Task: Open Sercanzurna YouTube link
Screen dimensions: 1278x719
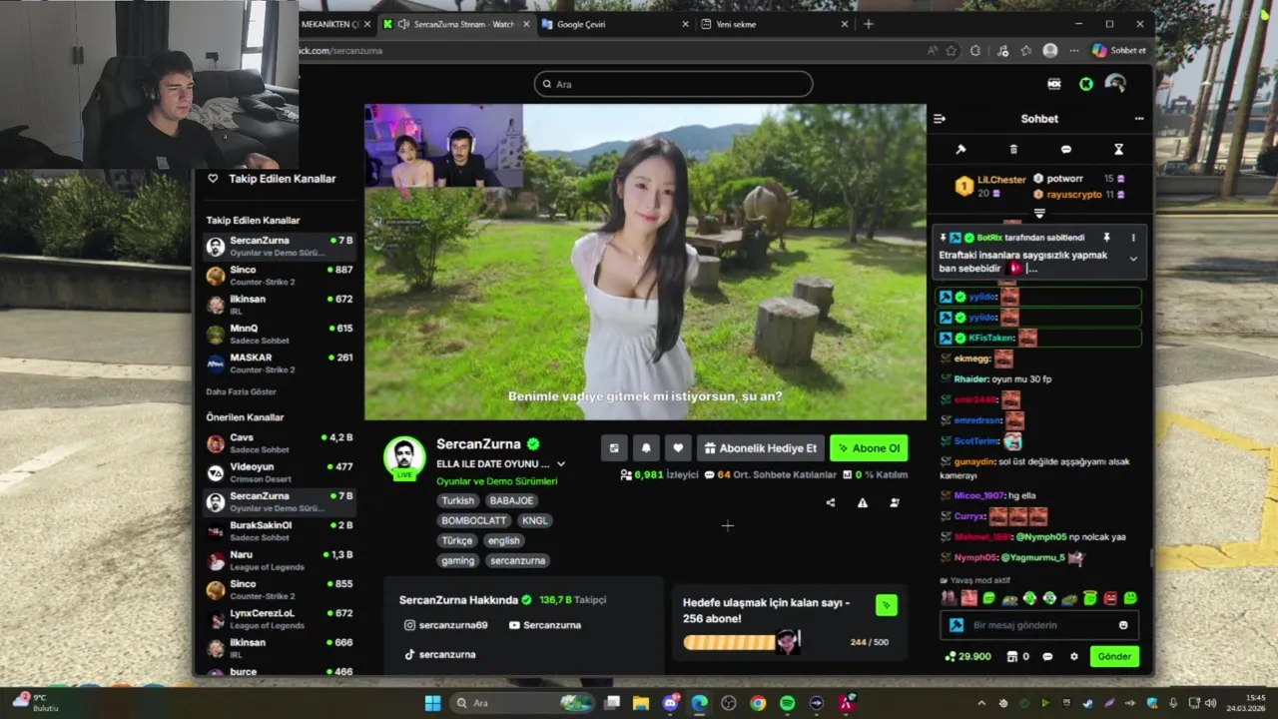Action: pyautogui.click(x=545, y=625)
